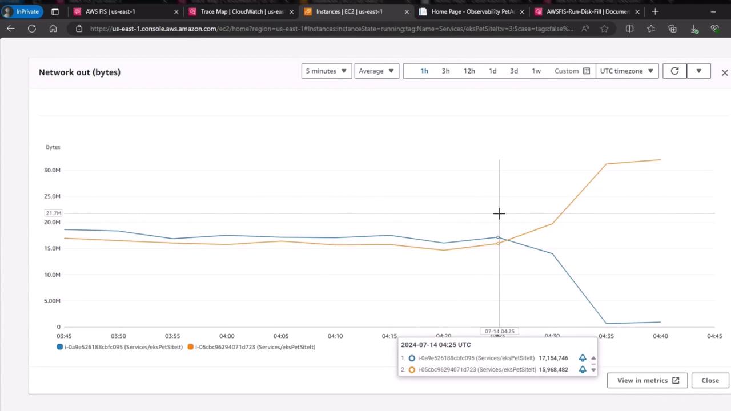Open the Average statistic dropdown
Image resolution: width=731 pixels, height=411 pixels.
[x=376, y=71]
